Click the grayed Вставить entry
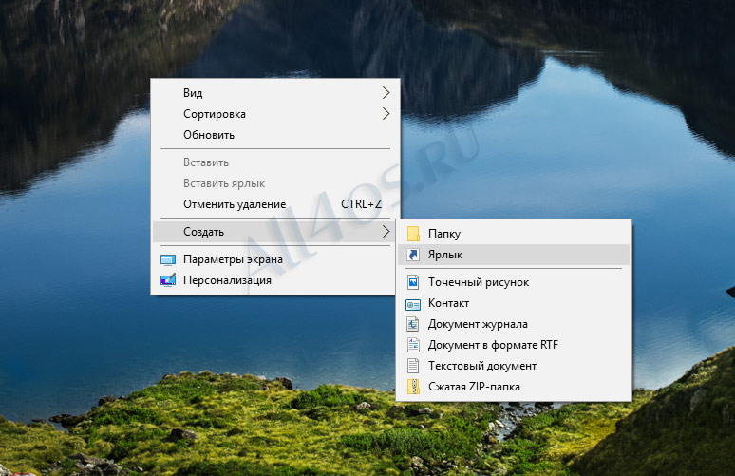 click(x=275, y=162)
